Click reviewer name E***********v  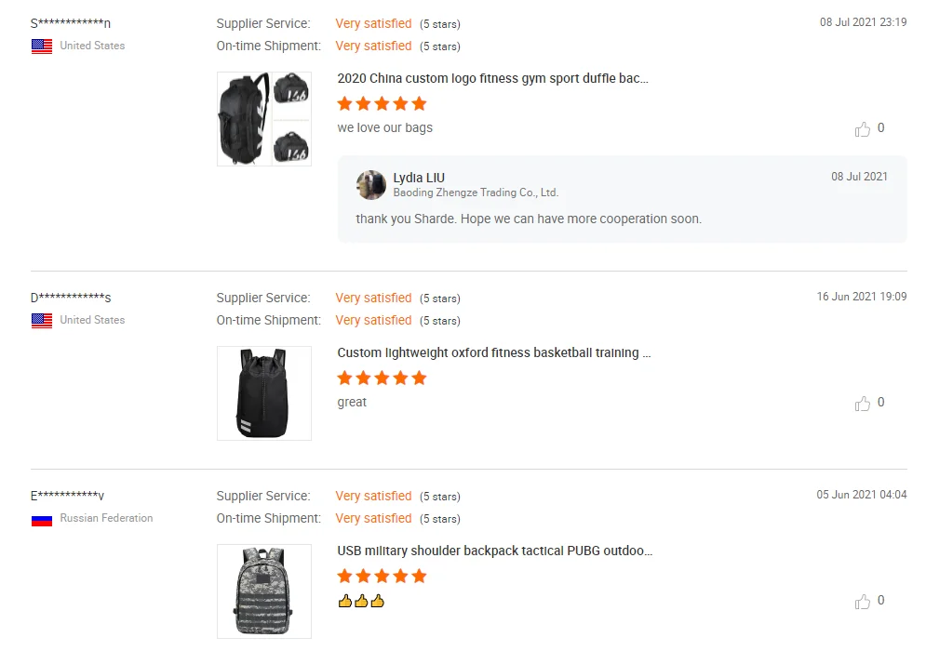tap(67, 496)
